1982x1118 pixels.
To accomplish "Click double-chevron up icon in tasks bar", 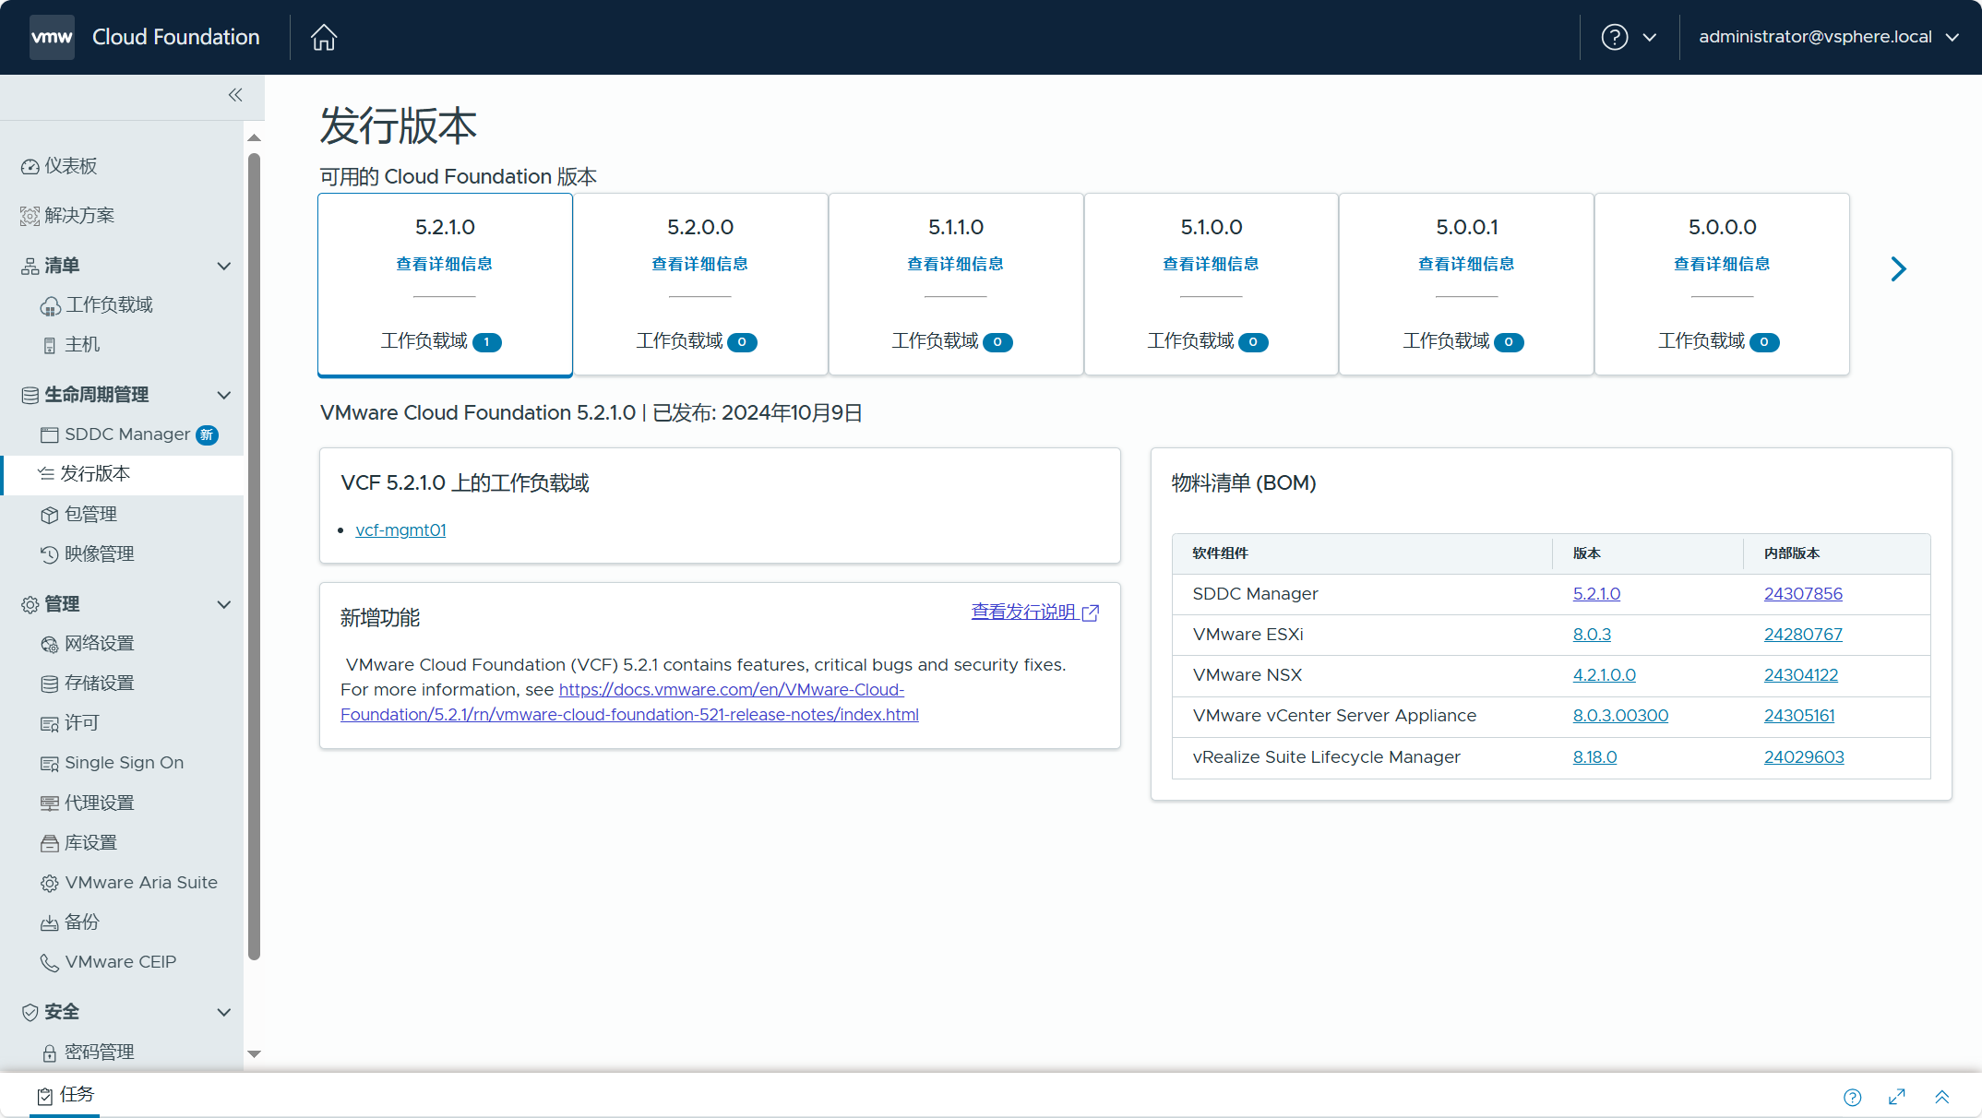I will click(1941, 1097).
